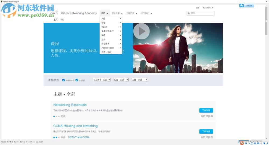The image size is (269, 145).
Task: Open the wrench settings icon in IME bar
Action: [x=267, y=143]
